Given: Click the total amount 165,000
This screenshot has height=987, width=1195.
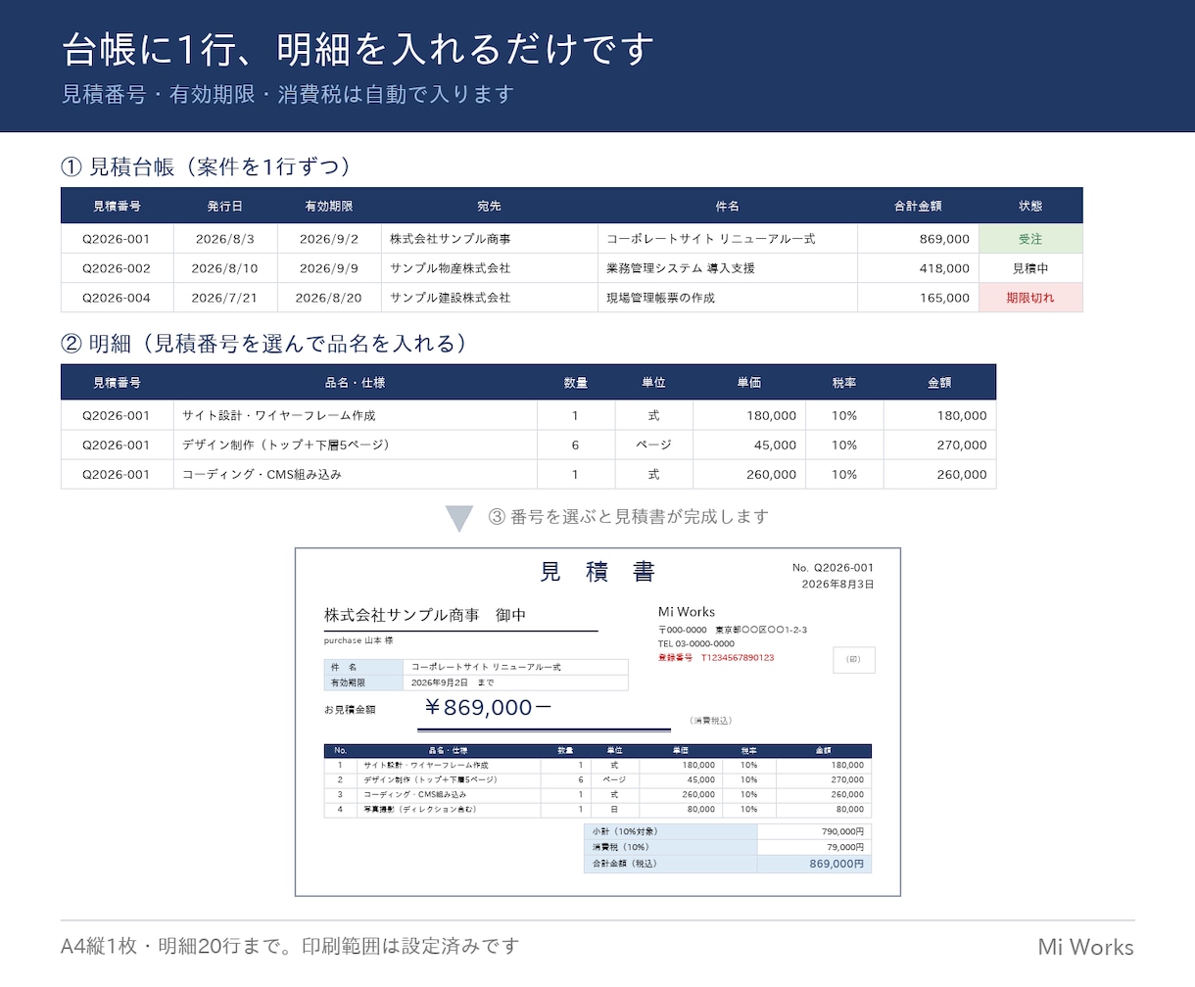Looking at the screenshot, I should coord(918,298).
